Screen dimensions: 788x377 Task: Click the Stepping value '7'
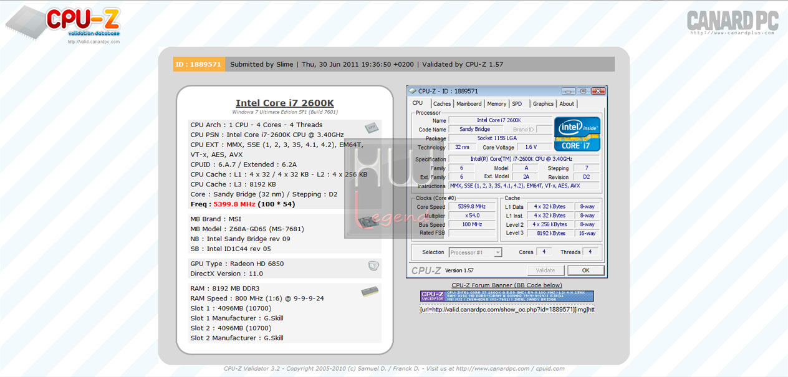(586, 168)
